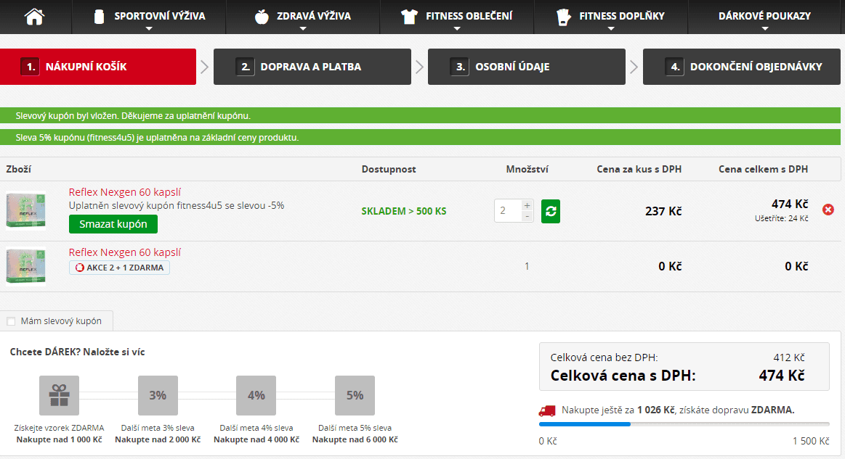Click the Sleva 5% kupónu notice bar

421,137
